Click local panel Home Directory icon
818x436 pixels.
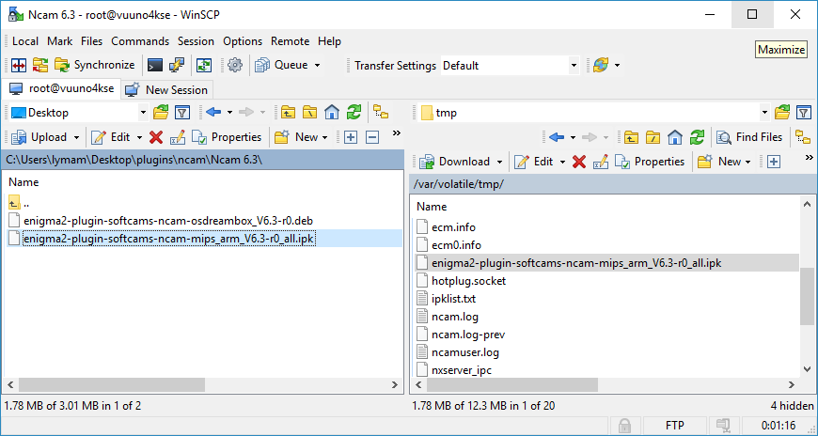(332, 112)
